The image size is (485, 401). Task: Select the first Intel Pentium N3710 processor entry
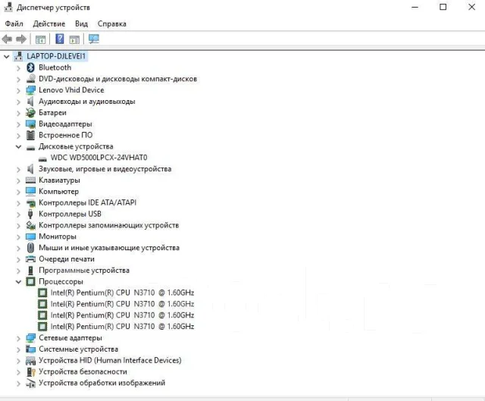click(x=122, y=293)
